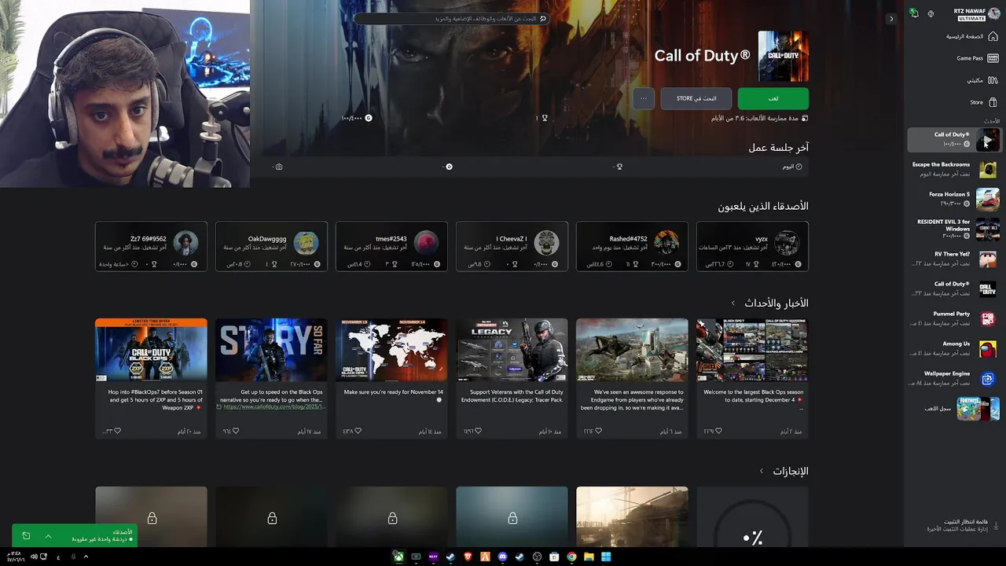The image size is (1006, 566).
Task: Open the Game Pass icon in the sidebar
Action: click(x=993, y=58)
